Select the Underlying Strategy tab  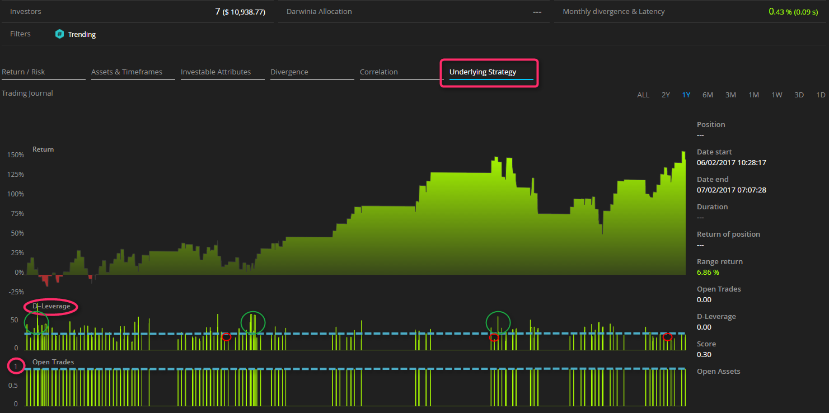[x=483, y=72]
